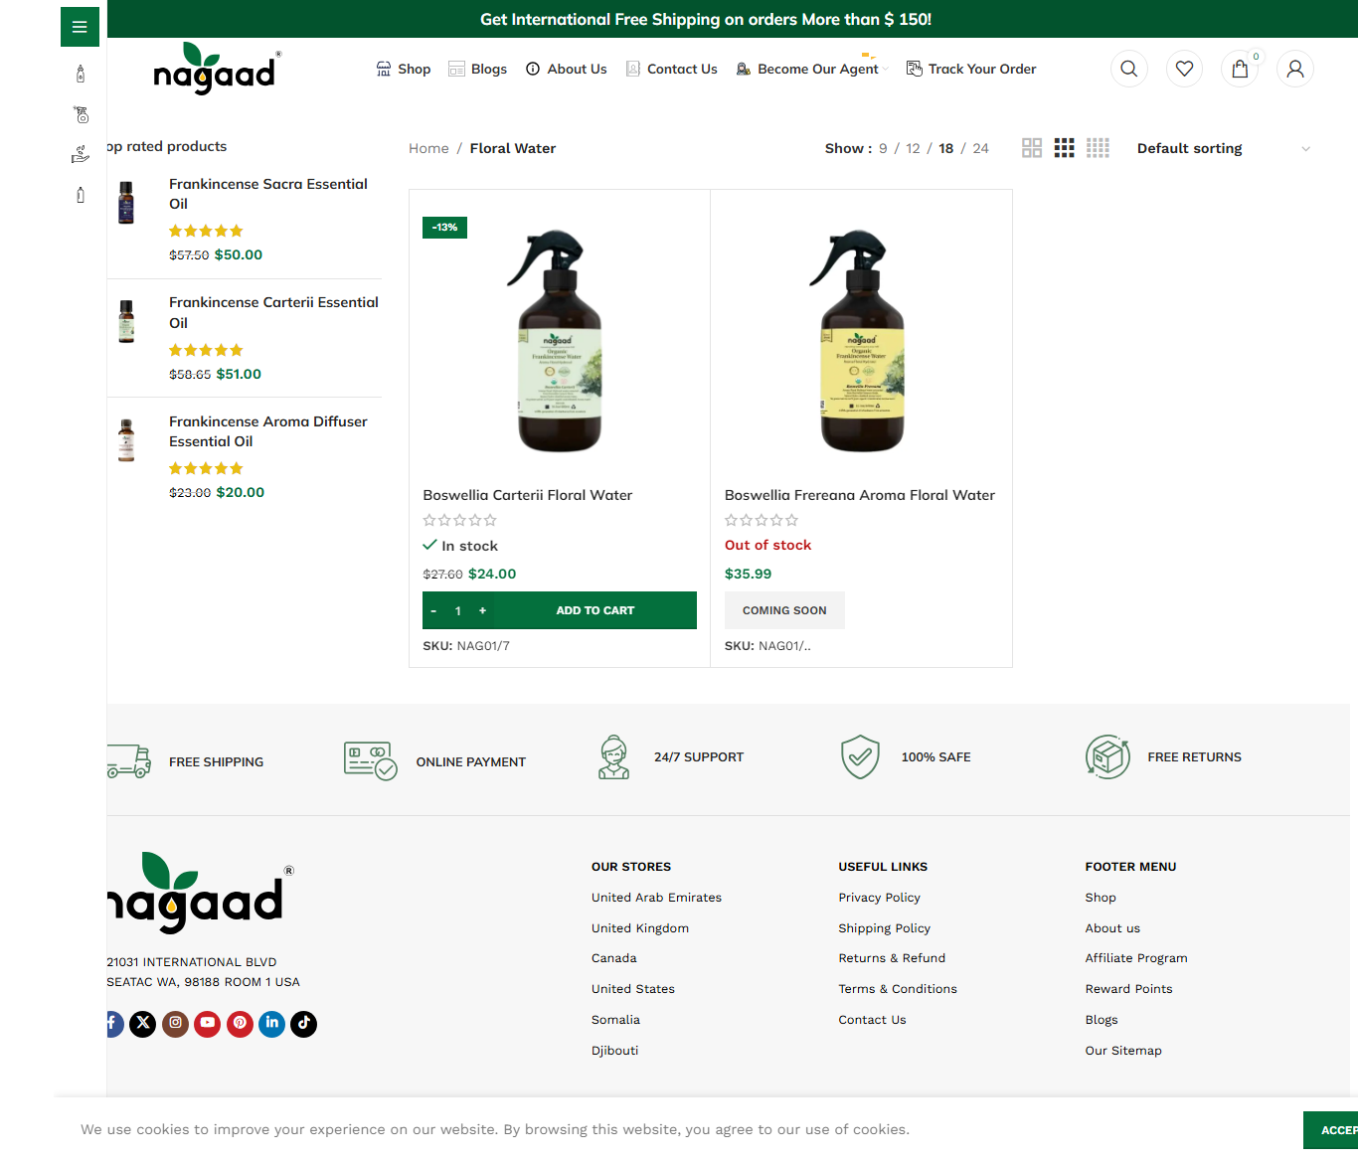This screenshot has height=1162, width=1358.
Task: Click the sidebar hand with leaf icon
Action: point(81,154)
